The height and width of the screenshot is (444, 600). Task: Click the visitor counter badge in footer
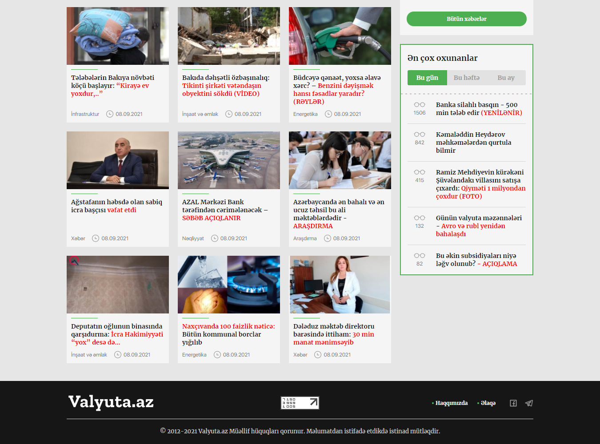(300, 403)
